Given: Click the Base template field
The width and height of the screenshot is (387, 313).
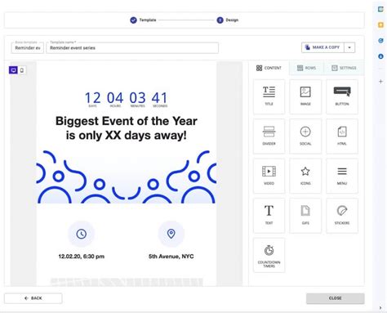Looking at the screenshot, I should click(x=28, y=48).
